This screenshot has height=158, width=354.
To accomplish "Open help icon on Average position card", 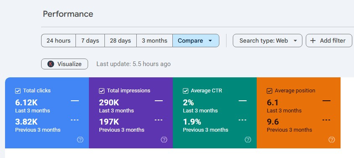I will (332, 140).
